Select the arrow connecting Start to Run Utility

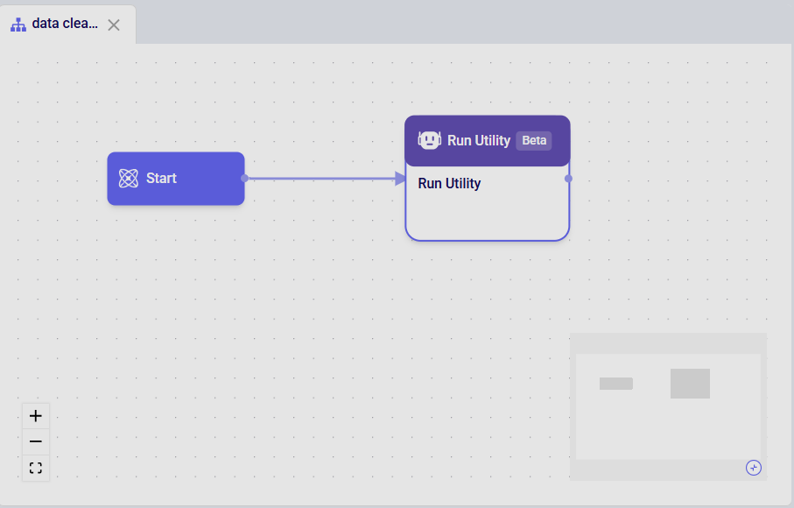(324, 179)
